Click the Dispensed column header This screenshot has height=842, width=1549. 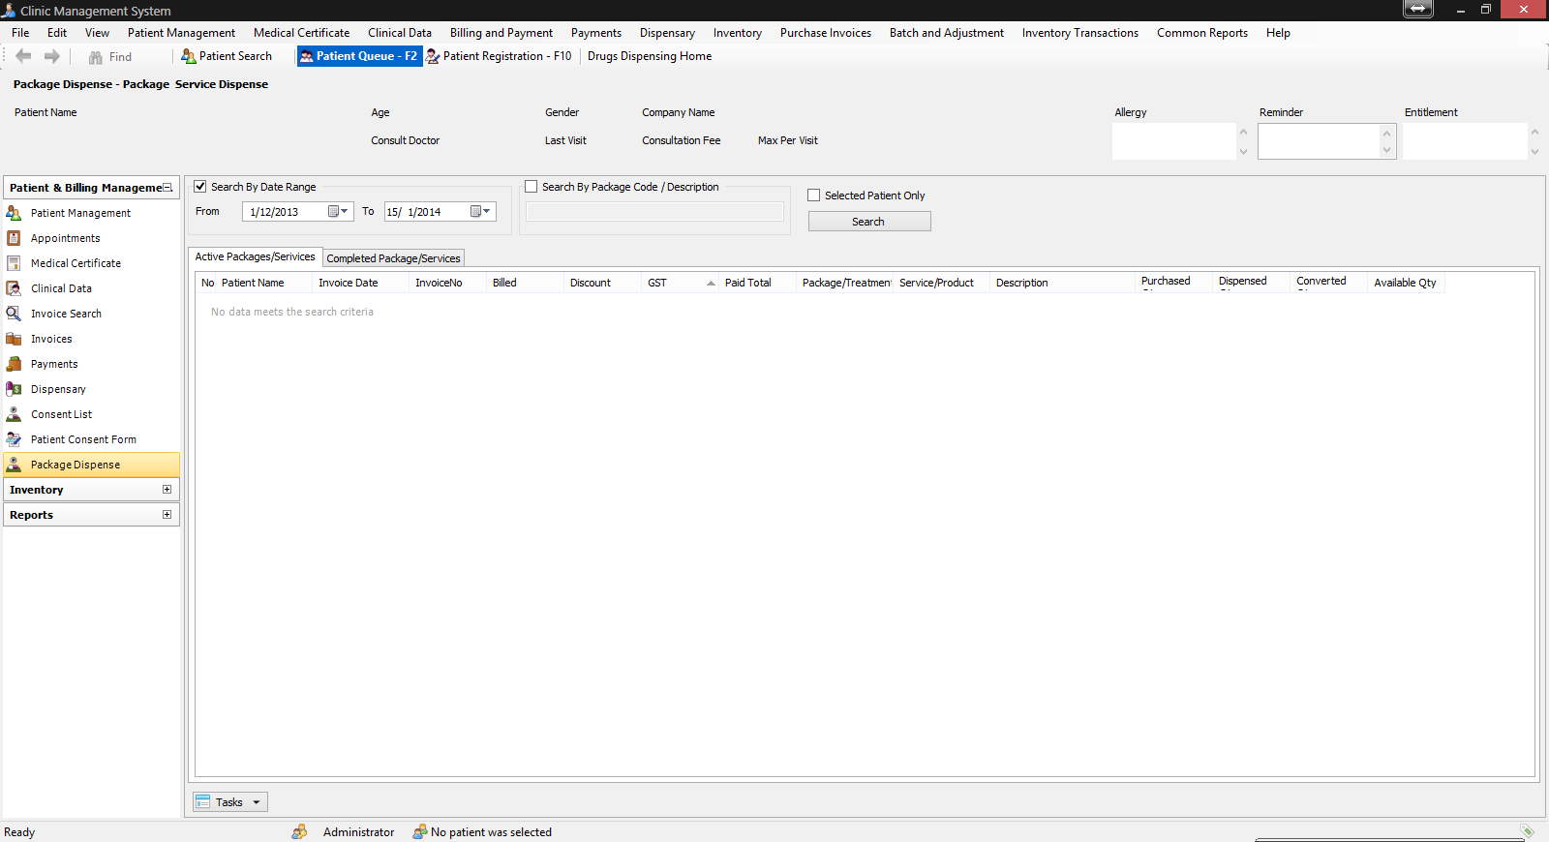(1251, 283)
